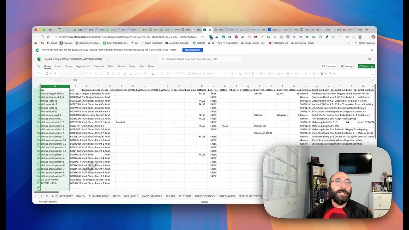This screenshot has height=230, width=409.
Task: Switch to the PET_TOY sheet tab
Action: click(171, 196)
